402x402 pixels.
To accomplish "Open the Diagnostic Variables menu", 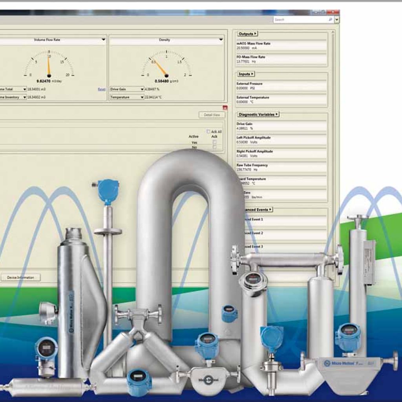I will pos(258,114).
